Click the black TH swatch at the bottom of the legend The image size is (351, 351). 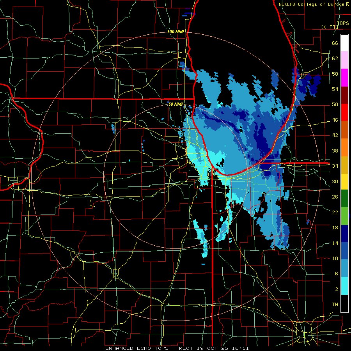point(344,303)
